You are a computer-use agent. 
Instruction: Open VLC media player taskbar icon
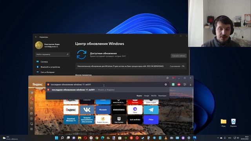[x=166, y=138]
